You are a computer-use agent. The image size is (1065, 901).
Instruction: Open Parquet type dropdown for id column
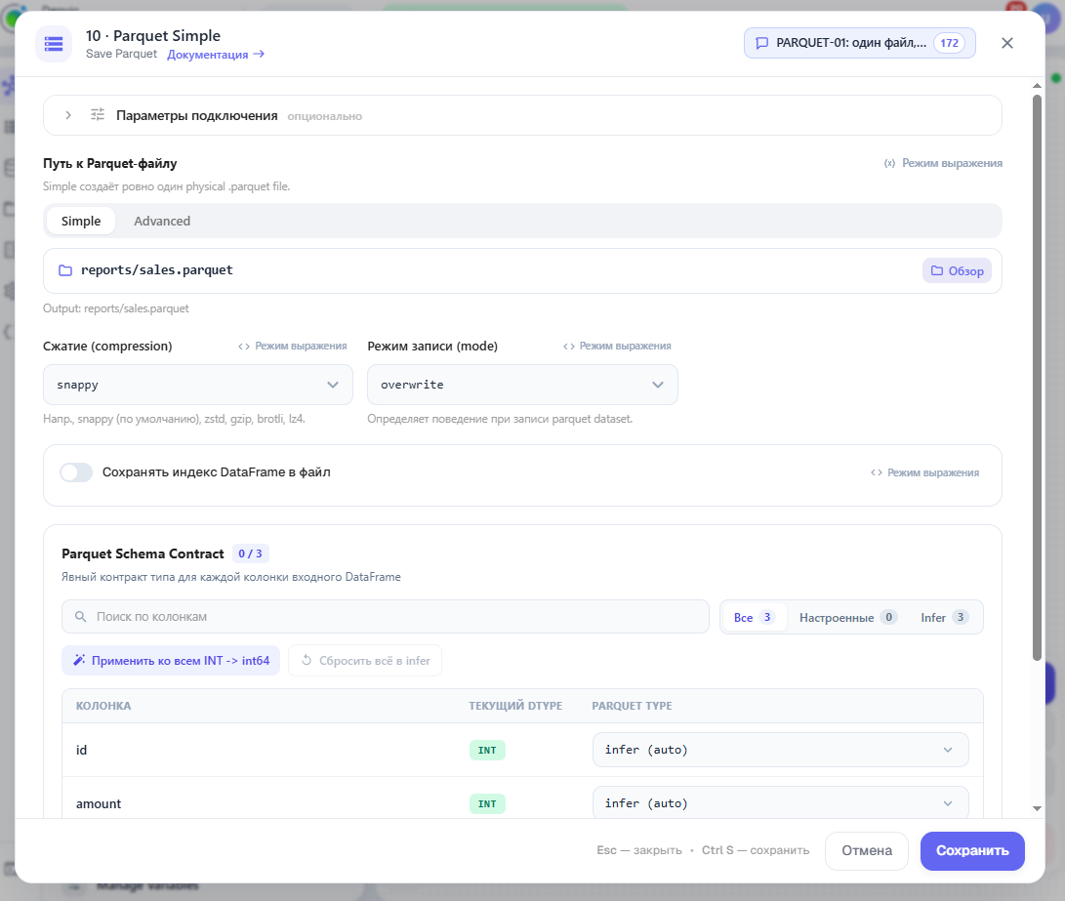[780, 750]
